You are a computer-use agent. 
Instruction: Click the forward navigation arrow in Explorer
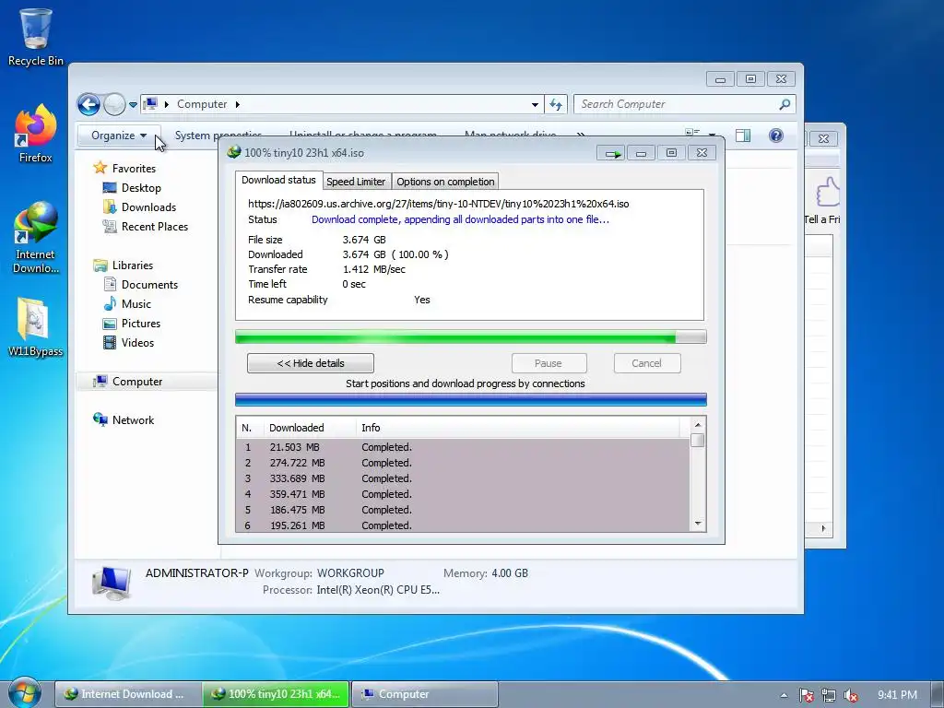[x=114, y=105]
